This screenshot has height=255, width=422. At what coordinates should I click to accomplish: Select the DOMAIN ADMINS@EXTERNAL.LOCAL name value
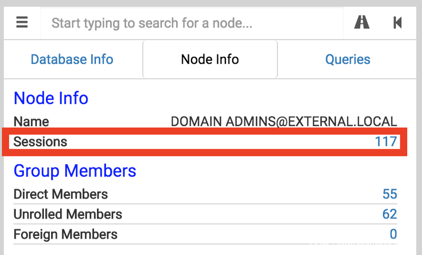coord(283,121)
